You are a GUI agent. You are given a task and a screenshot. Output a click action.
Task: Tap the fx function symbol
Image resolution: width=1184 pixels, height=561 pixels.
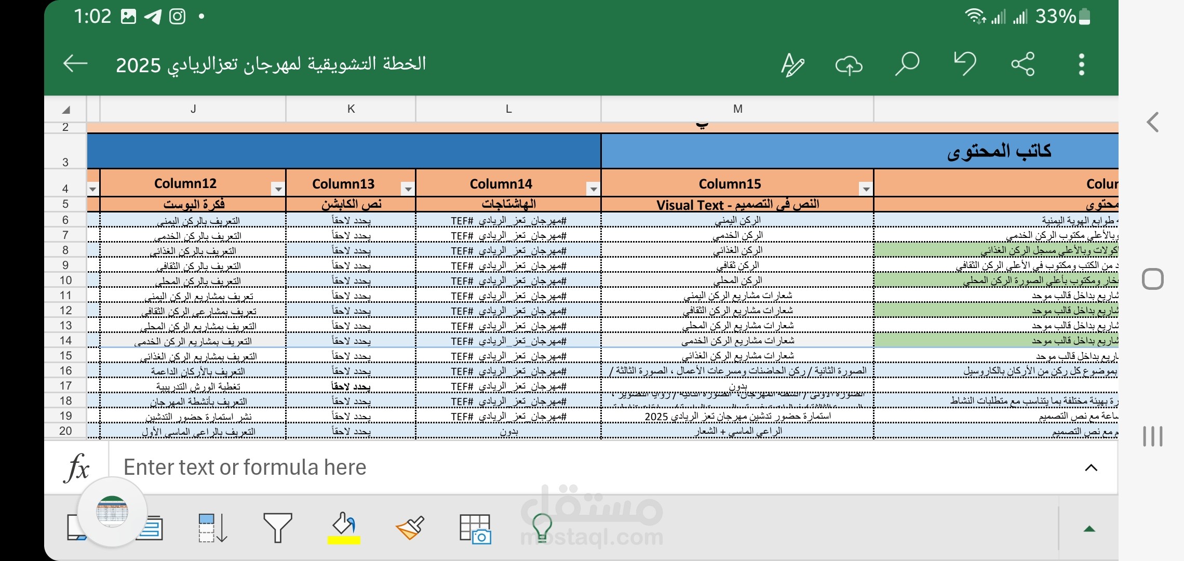click(x=77, y=466)
